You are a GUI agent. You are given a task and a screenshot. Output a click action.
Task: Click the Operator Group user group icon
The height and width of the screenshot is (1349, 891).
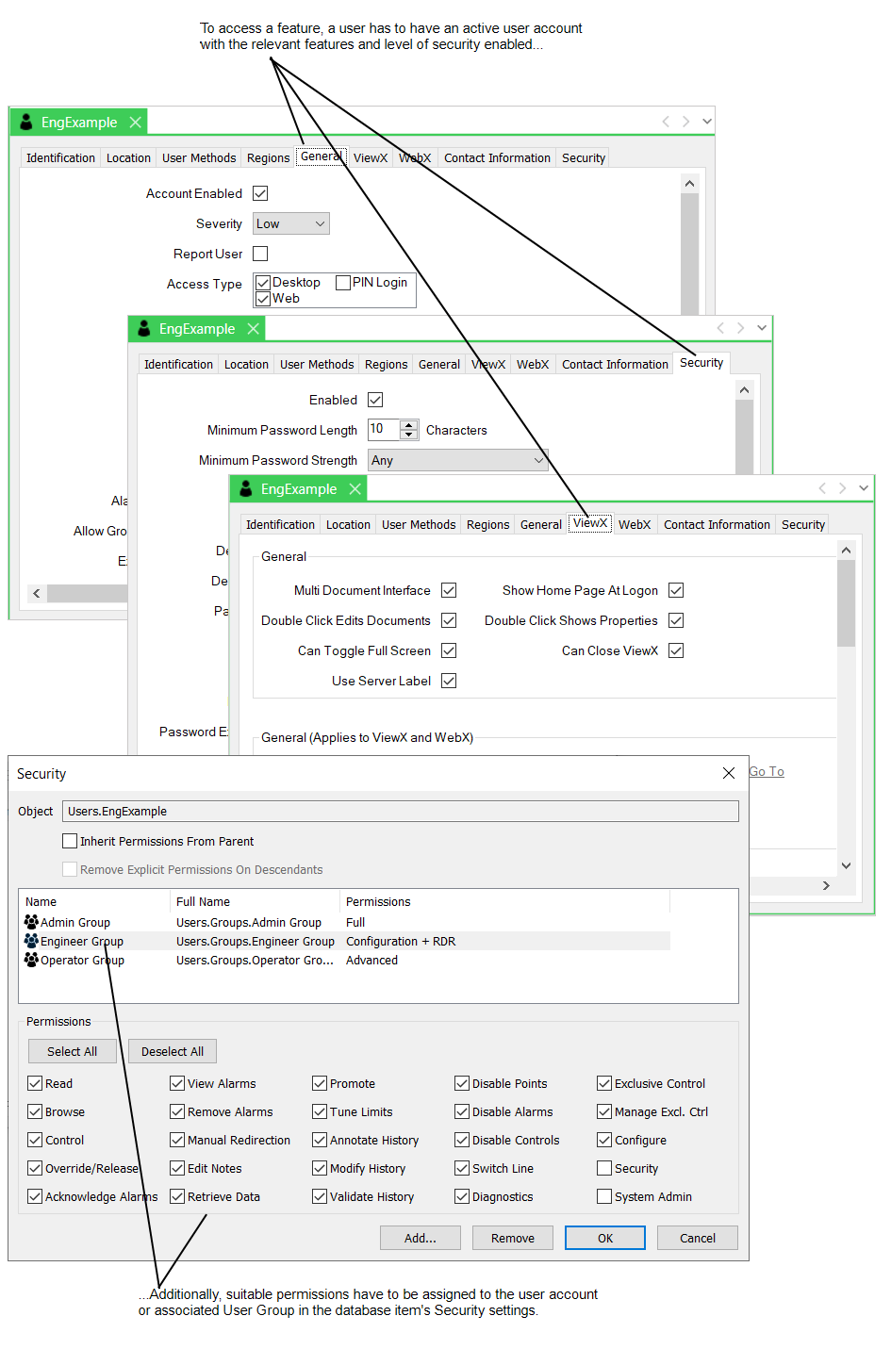coord(32,960)
